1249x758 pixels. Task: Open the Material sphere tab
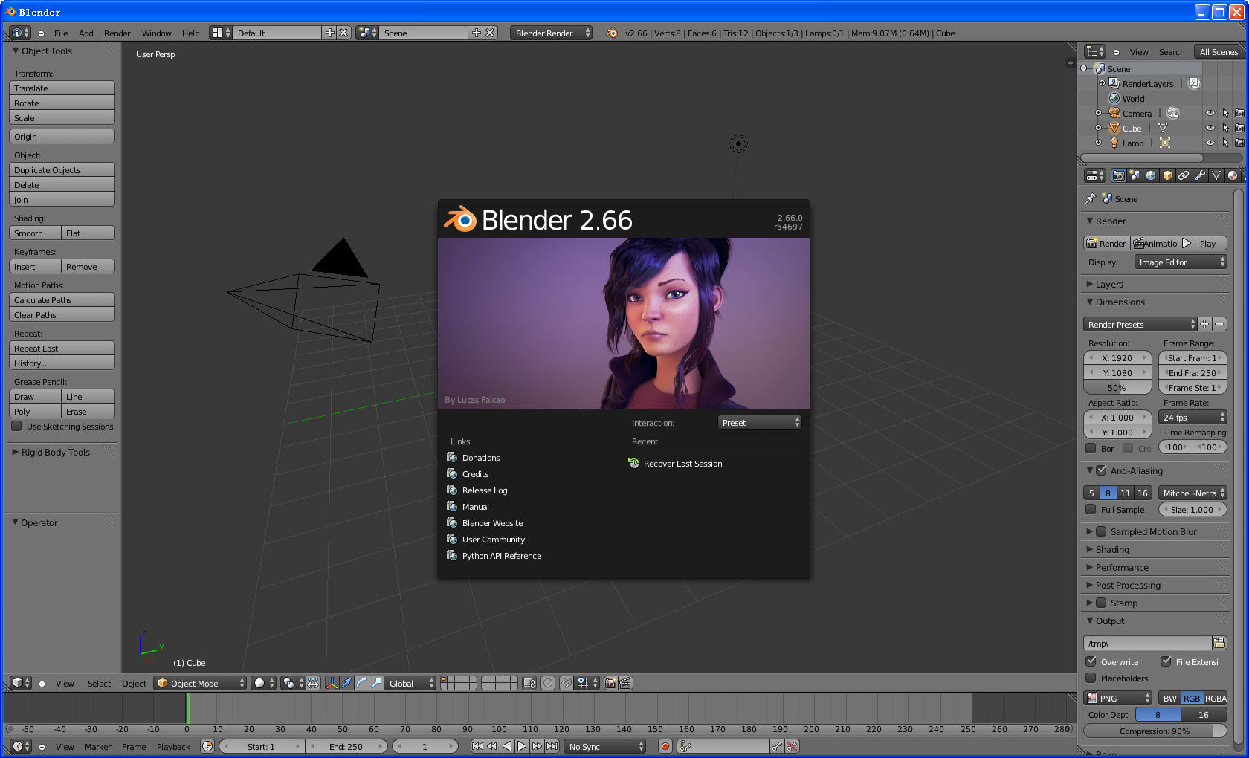1233,175
